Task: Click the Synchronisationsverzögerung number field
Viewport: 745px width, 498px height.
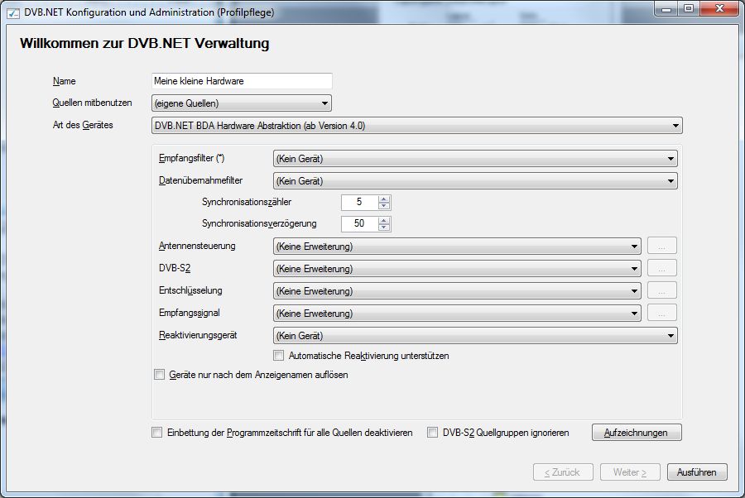Action: 359,224
